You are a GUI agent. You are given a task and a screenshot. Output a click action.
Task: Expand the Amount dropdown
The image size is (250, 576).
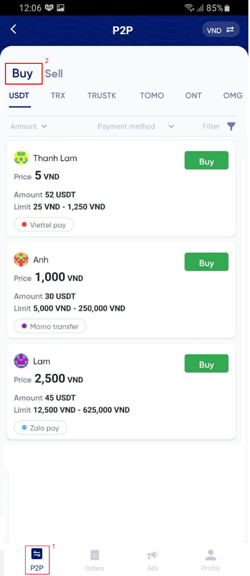coord(29,126)
